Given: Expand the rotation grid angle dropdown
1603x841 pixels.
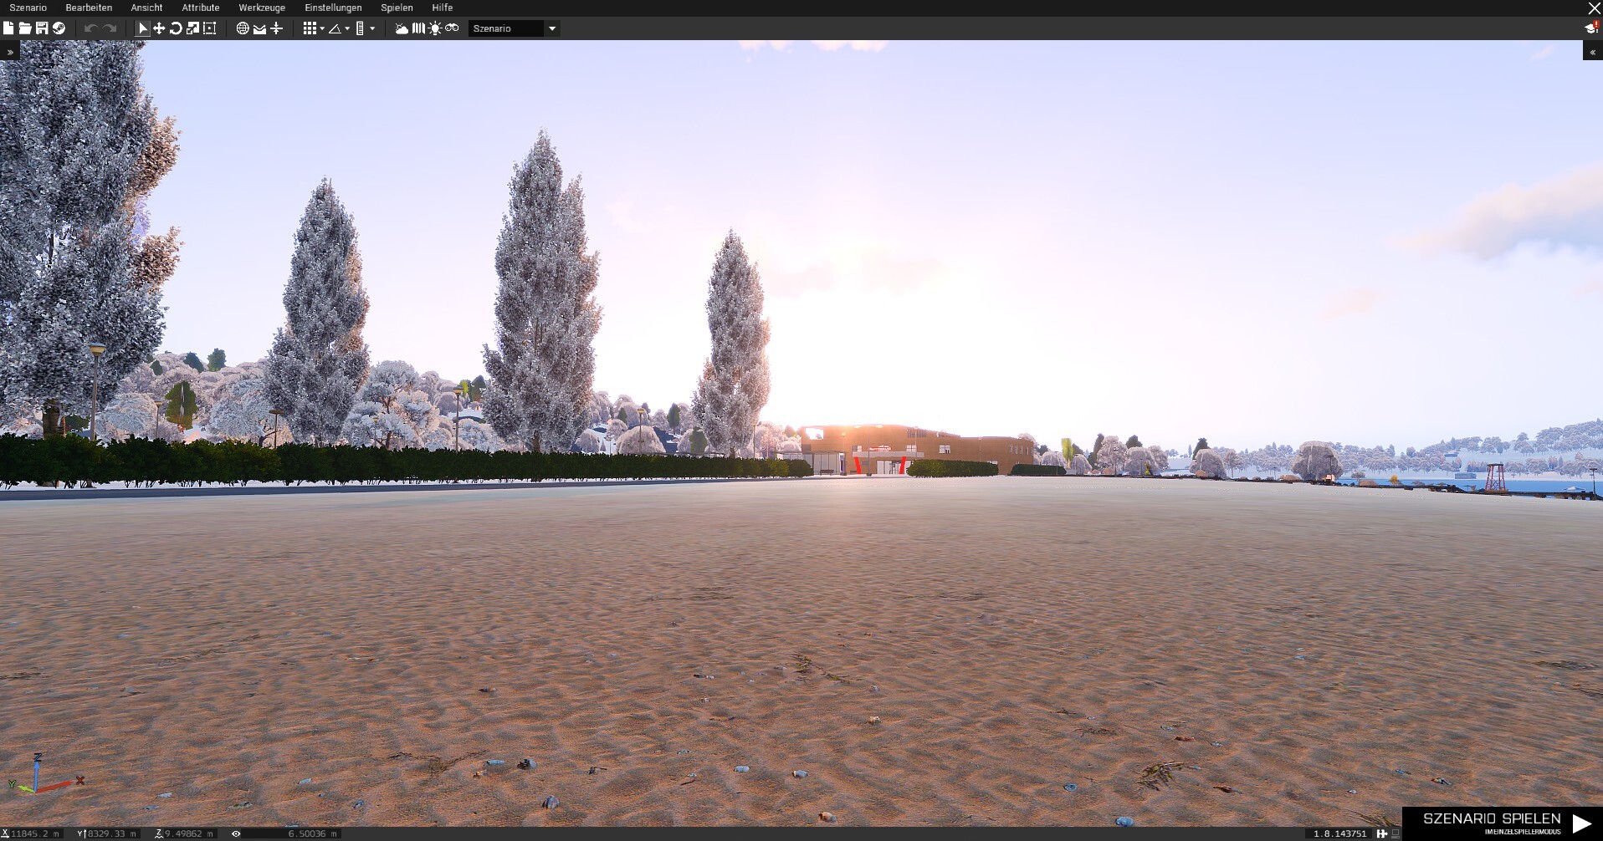Looking at the screenshot, I should [x=347, y=28].
